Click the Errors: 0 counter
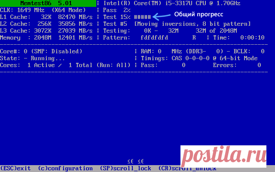Screen dimensions: 275x172 pos(237,65)
